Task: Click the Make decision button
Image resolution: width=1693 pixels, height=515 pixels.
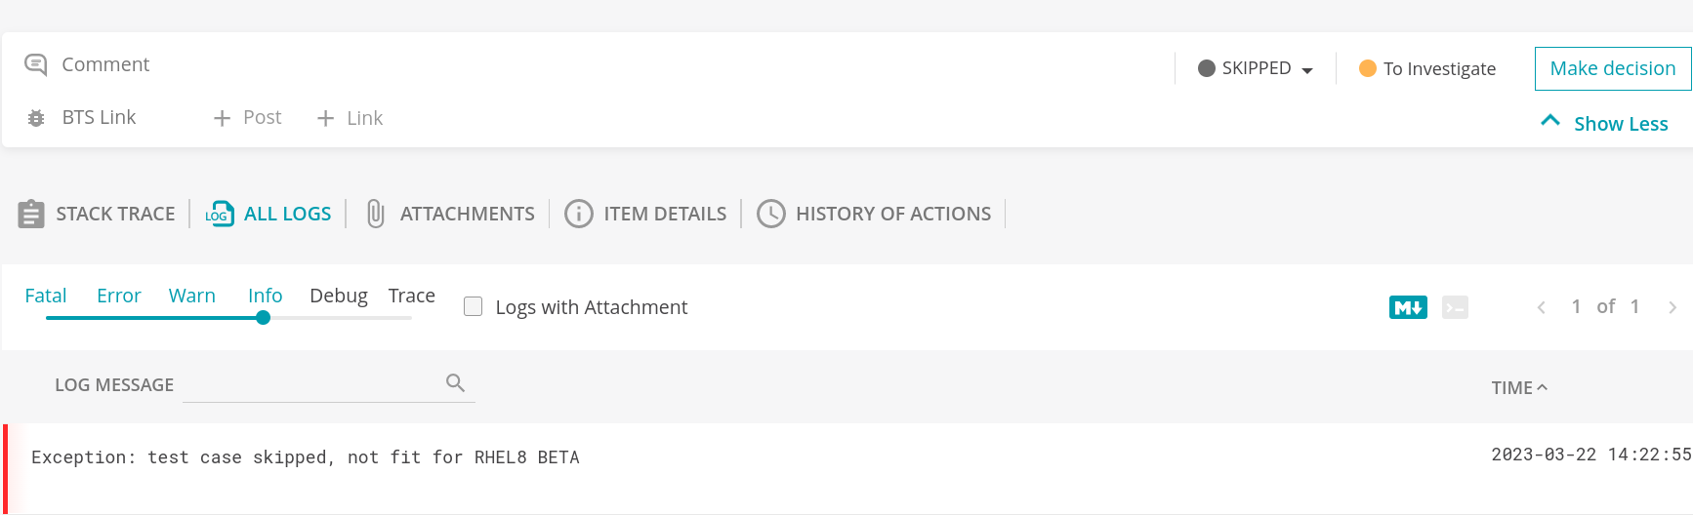Action: pyautogui.click(x=1613, y=68)
